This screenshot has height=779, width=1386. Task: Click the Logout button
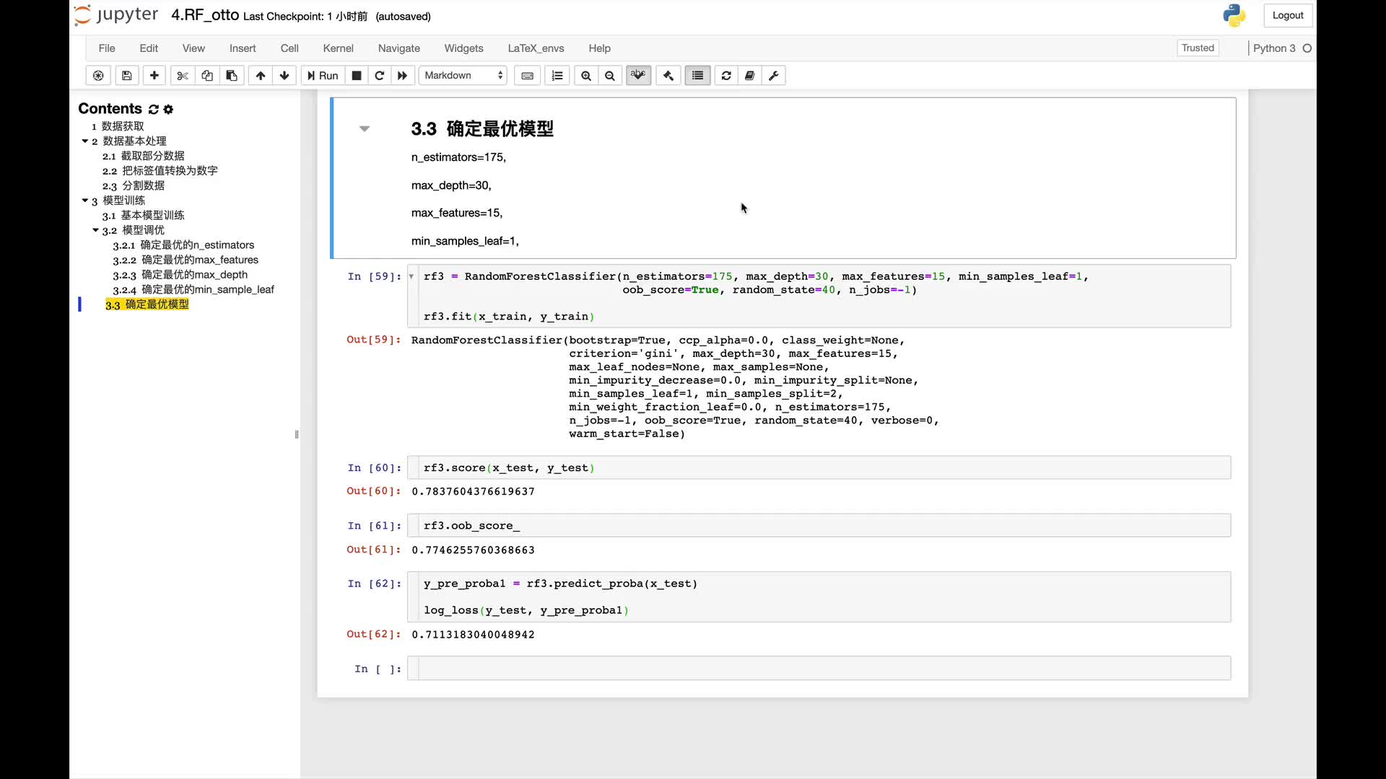tap(1288, 15)
